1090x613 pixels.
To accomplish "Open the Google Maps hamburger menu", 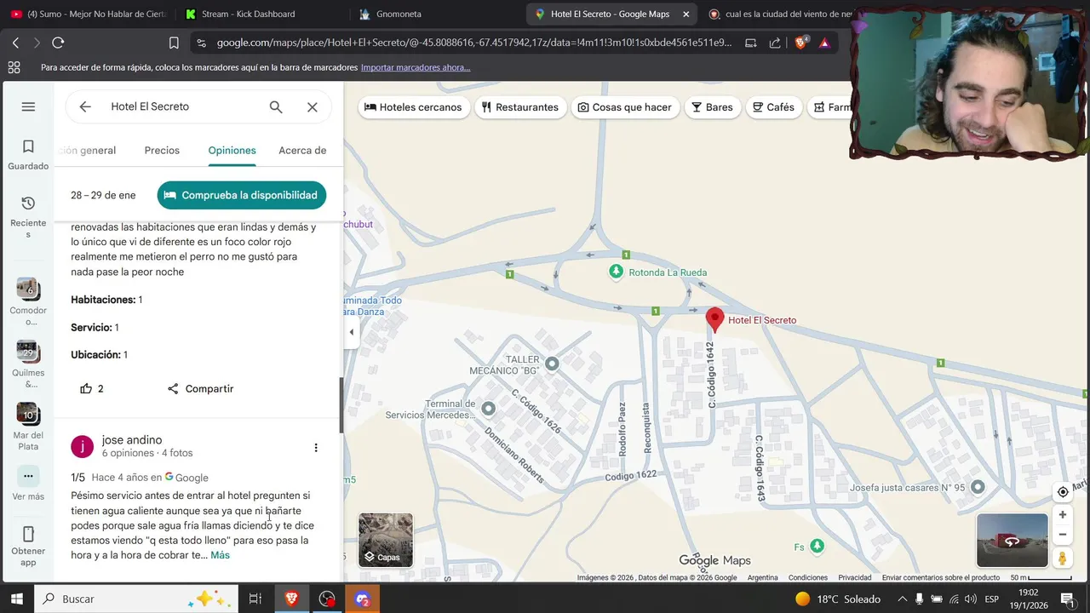I will (28, 106).
